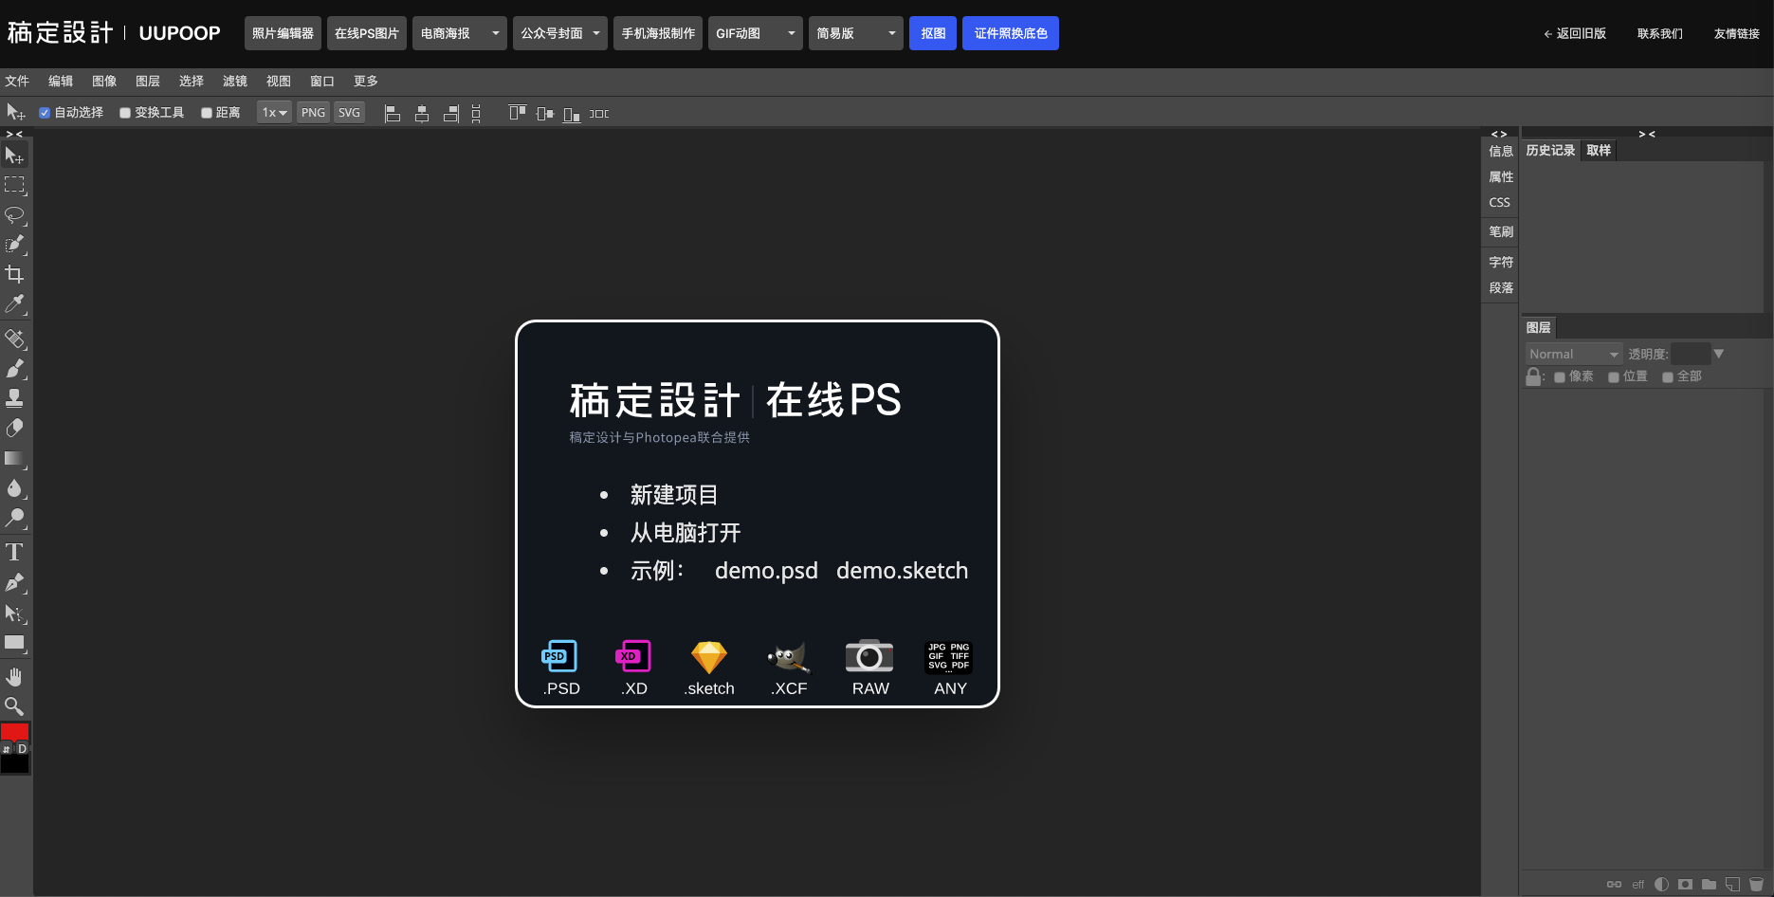Select the Blur droplet tool
This screenshot has width=1774, height=897.
(x=14, y=488)
